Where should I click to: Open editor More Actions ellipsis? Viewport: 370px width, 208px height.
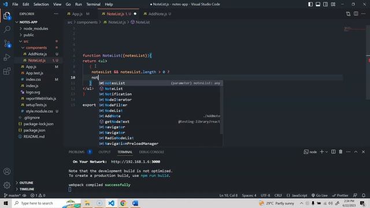364,14
